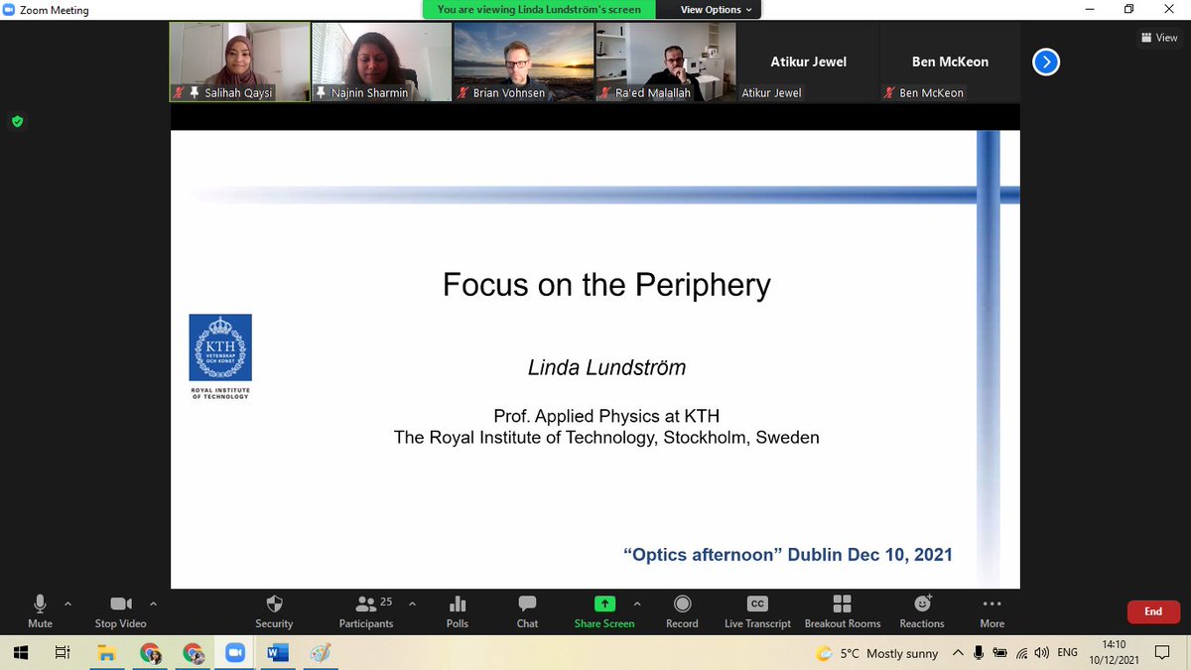1191x670 pixels.
Task: Show next participants with blue arrow
Action: pos(1046,63)
